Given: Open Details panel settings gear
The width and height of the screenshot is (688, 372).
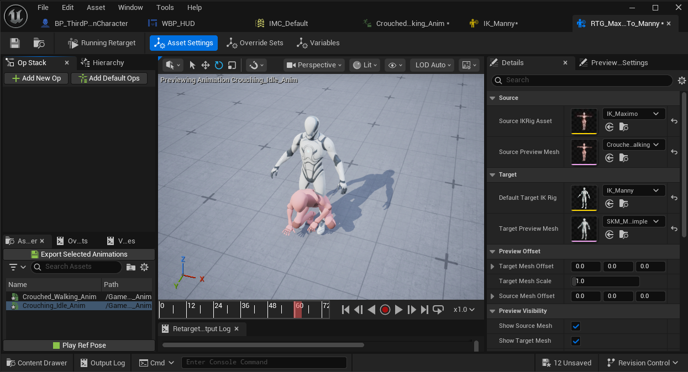Looking at the screenshot, I should (x=682, y=81).
